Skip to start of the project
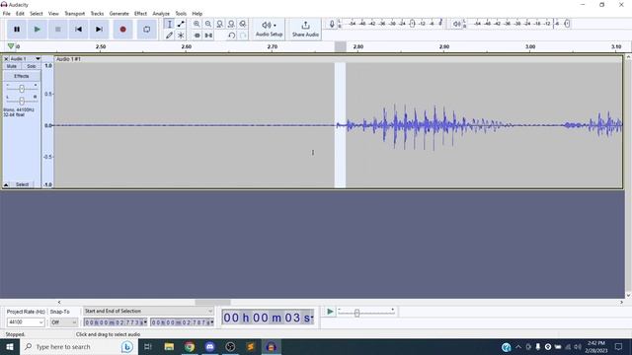 pos(79,30)
